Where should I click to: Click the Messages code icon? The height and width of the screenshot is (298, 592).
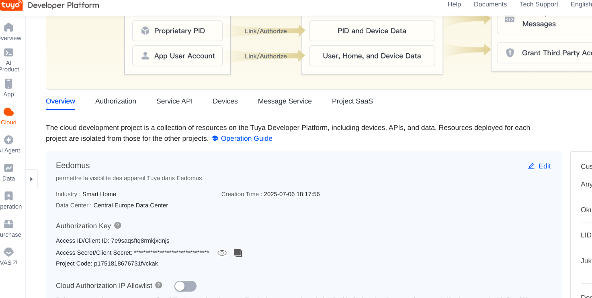point(510,19)
